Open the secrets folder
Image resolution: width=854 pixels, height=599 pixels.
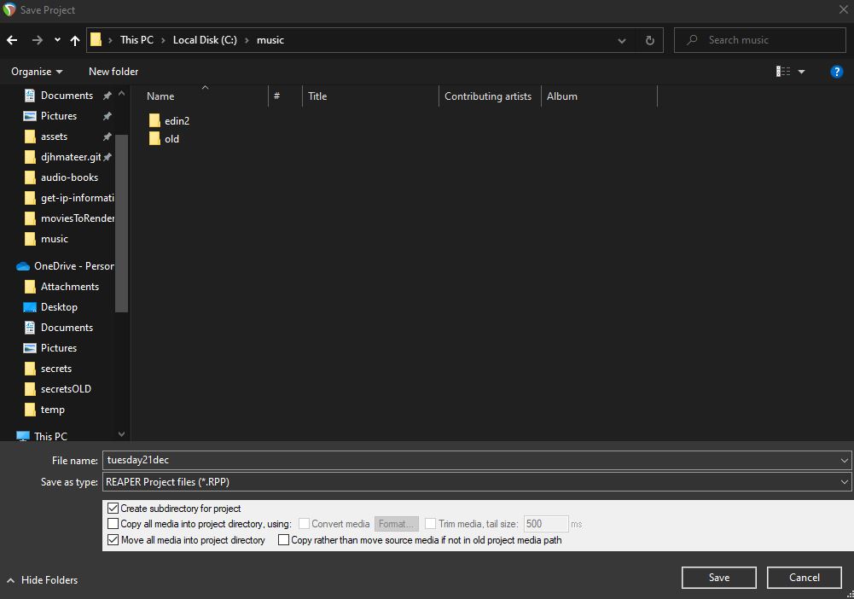click(56, 369)
